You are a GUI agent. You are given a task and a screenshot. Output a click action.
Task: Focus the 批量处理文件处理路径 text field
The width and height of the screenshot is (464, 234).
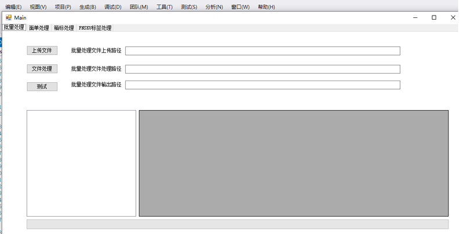pos(263,69)
